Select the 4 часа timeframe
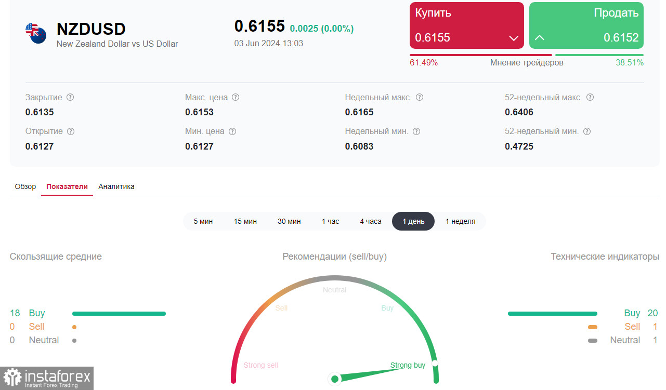666x390 pixels. coord(371,221)
